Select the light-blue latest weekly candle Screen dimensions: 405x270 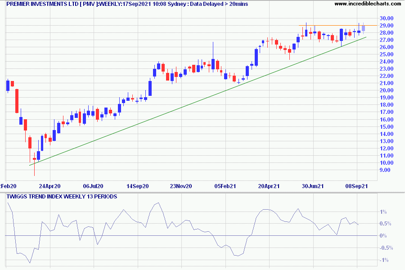tap(364, 28)
